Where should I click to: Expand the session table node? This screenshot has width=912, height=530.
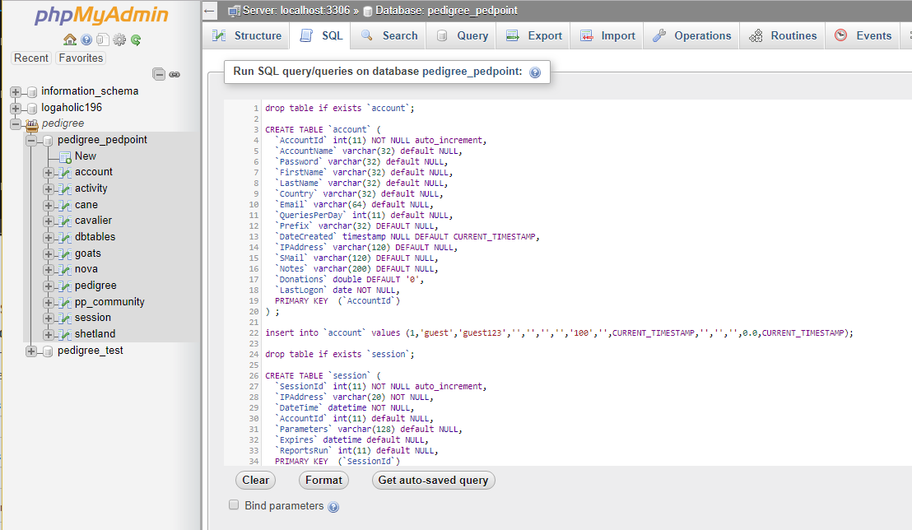click(x=49, y=318)
